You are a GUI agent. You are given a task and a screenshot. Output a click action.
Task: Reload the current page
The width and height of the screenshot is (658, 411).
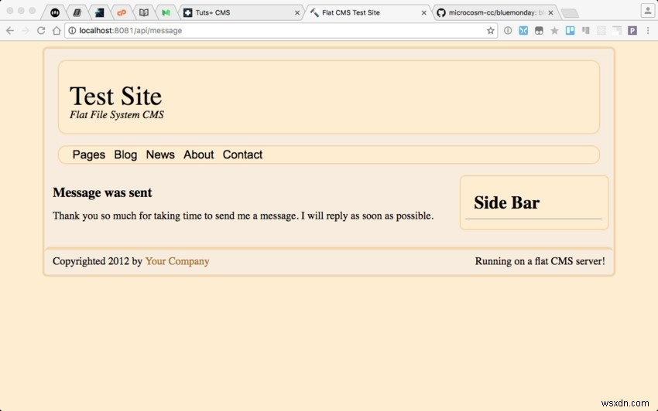tap(41, 31)
